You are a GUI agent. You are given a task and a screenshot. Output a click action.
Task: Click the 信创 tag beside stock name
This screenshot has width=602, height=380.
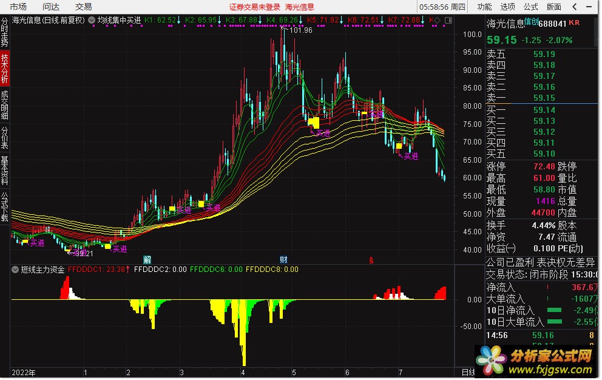point(532,21)
